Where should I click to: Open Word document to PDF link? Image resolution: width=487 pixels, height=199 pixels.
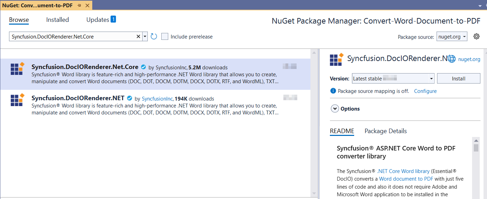[406, 179]
